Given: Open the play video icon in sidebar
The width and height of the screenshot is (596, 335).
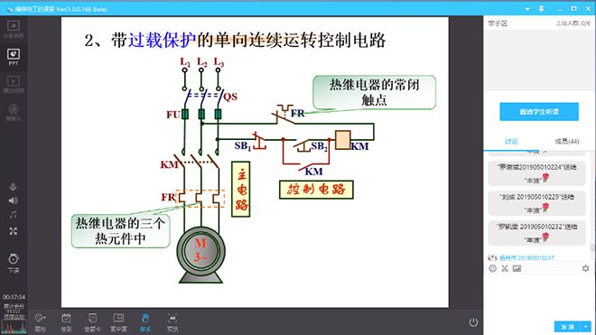Looking at the screenshot, I should [x=14, y=84].
